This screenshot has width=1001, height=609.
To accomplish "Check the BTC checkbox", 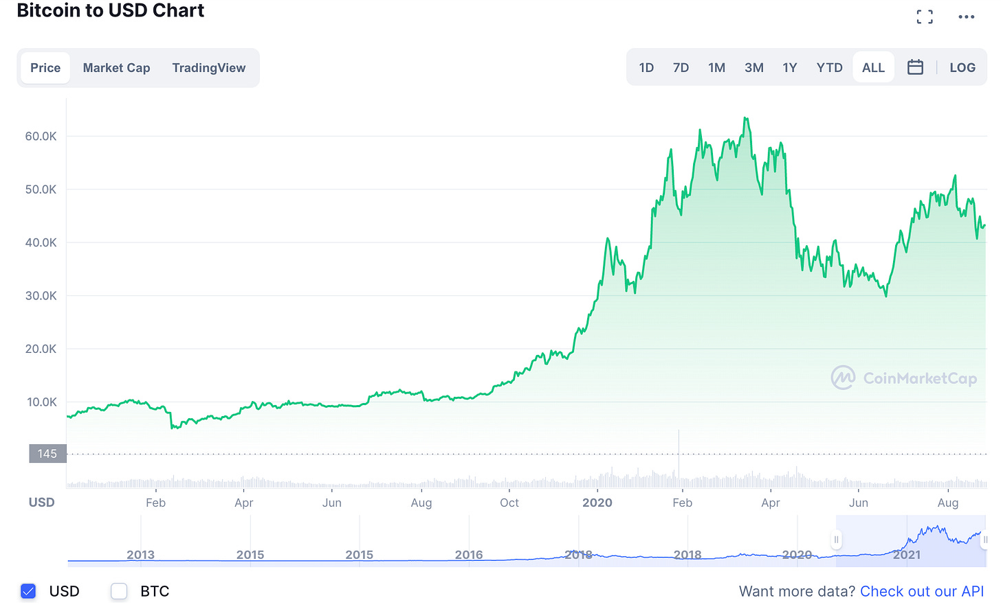I will [x=119, y=591].
